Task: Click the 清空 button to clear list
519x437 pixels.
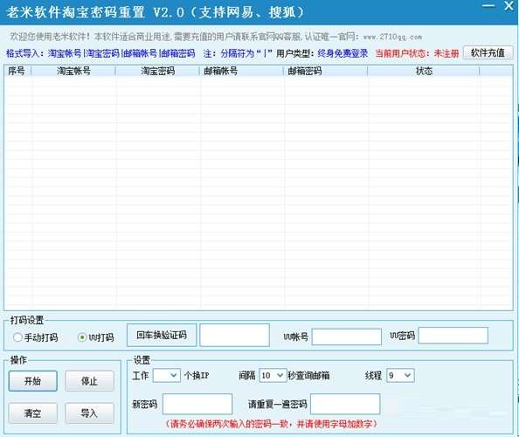Action: pos(33,413)
